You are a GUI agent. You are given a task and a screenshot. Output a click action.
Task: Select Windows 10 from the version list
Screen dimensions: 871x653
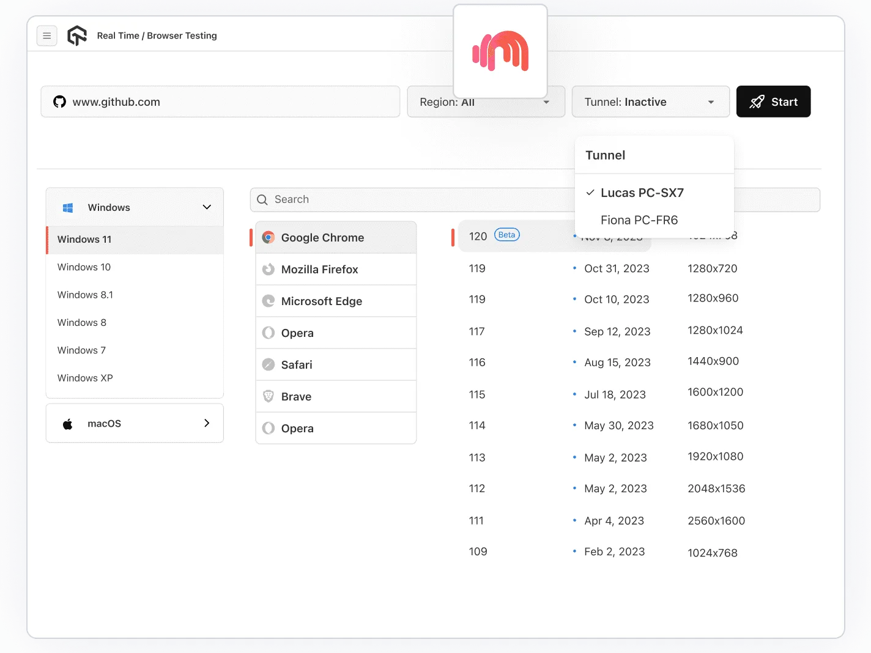pyautogui.click(x=84, y=267)
